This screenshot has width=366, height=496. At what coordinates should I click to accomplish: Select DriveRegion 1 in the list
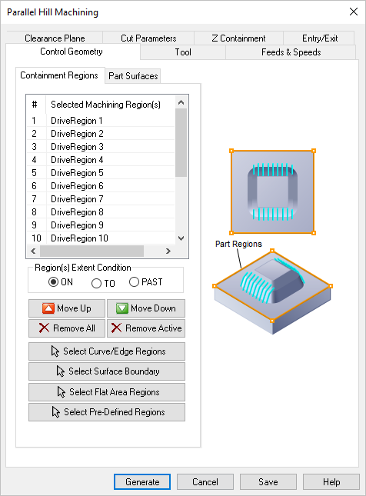pyautogui.click(x=101, y=121)
